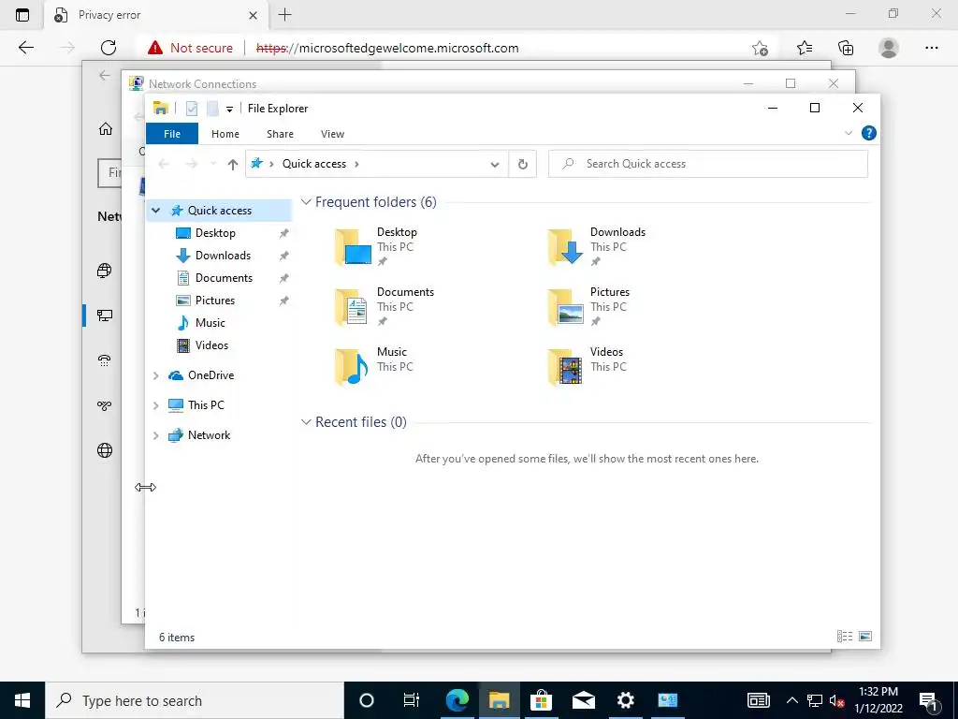
Task: Open address bar history dropdown
Action: click(x=495, y=164)
